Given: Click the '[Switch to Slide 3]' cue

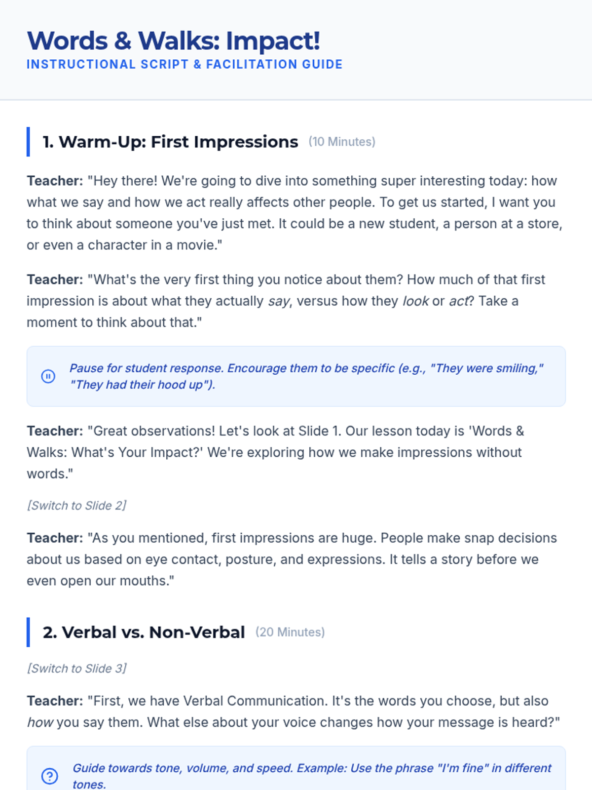Looking at the screenshot, I should pos(76,669).
